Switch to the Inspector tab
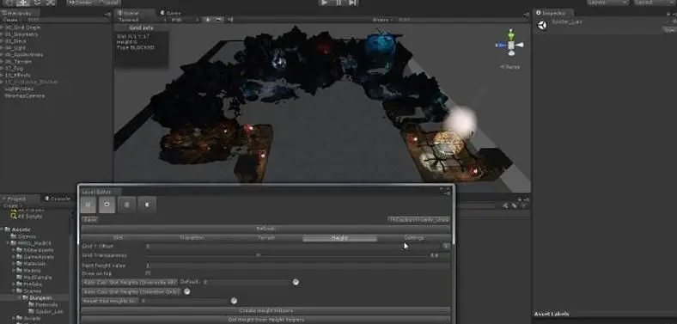The height and width of the screenshot is (324, 677). coord(553,13)
